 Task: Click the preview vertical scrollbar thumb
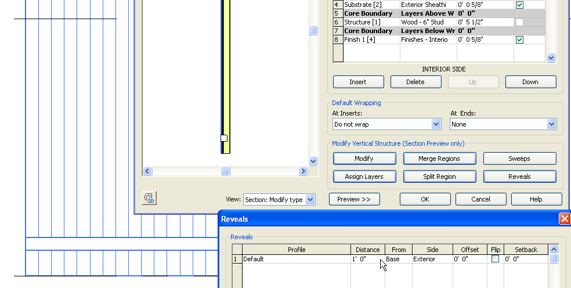click(x=313, y=30)
